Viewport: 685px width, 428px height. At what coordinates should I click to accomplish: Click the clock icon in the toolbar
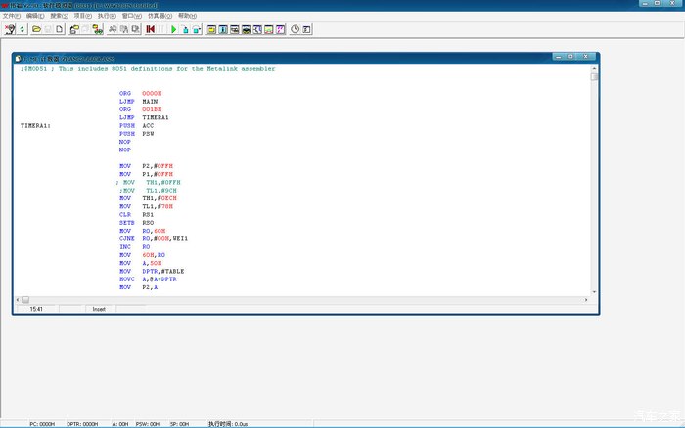pyautogui.click(x=295, y=30)
